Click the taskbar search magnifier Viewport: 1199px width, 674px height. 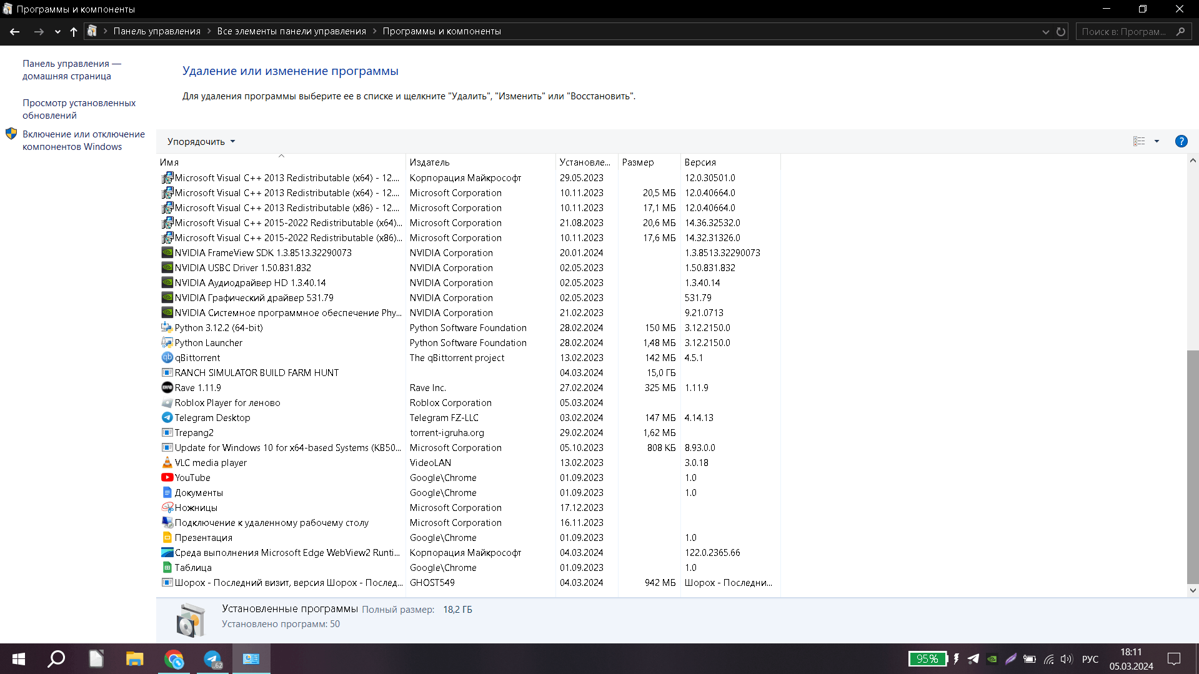click(57, 659)
